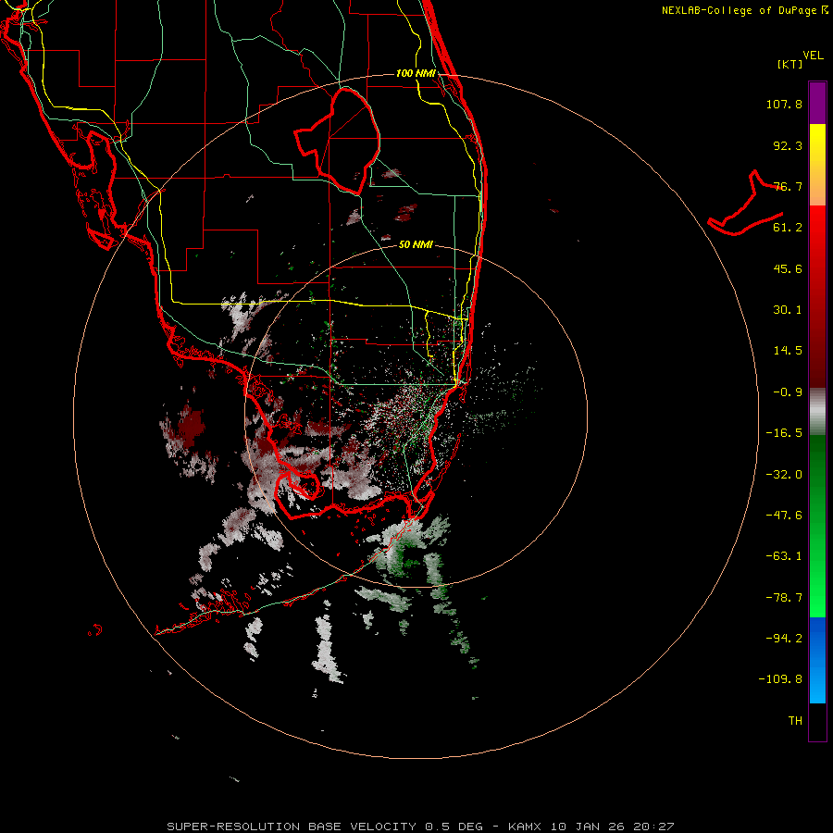Click the Super-Resolution Base Velocity caption
This screenshot has width=833, height=833.
(x=421, y=827)
